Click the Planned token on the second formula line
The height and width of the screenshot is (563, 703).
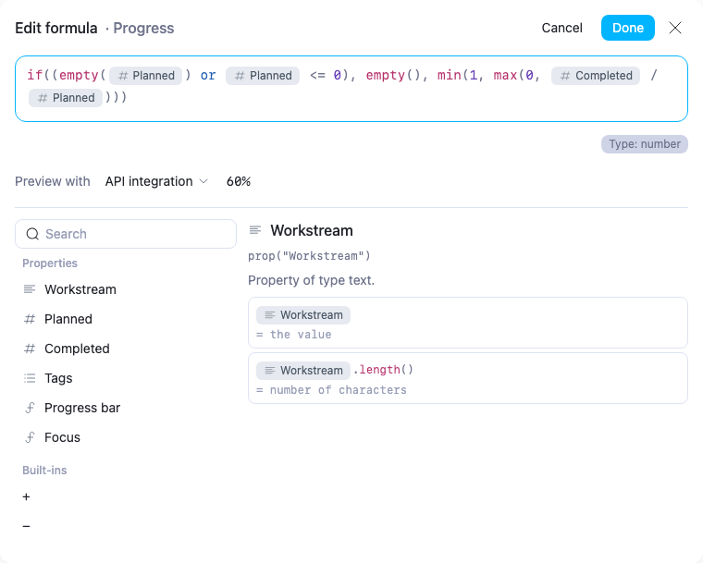point(66,98)
